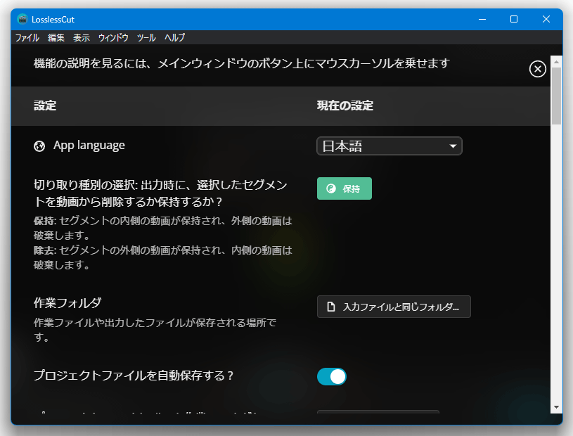Close the LosslessCut window
Viewport: 573px width, 436px height.
546,19
